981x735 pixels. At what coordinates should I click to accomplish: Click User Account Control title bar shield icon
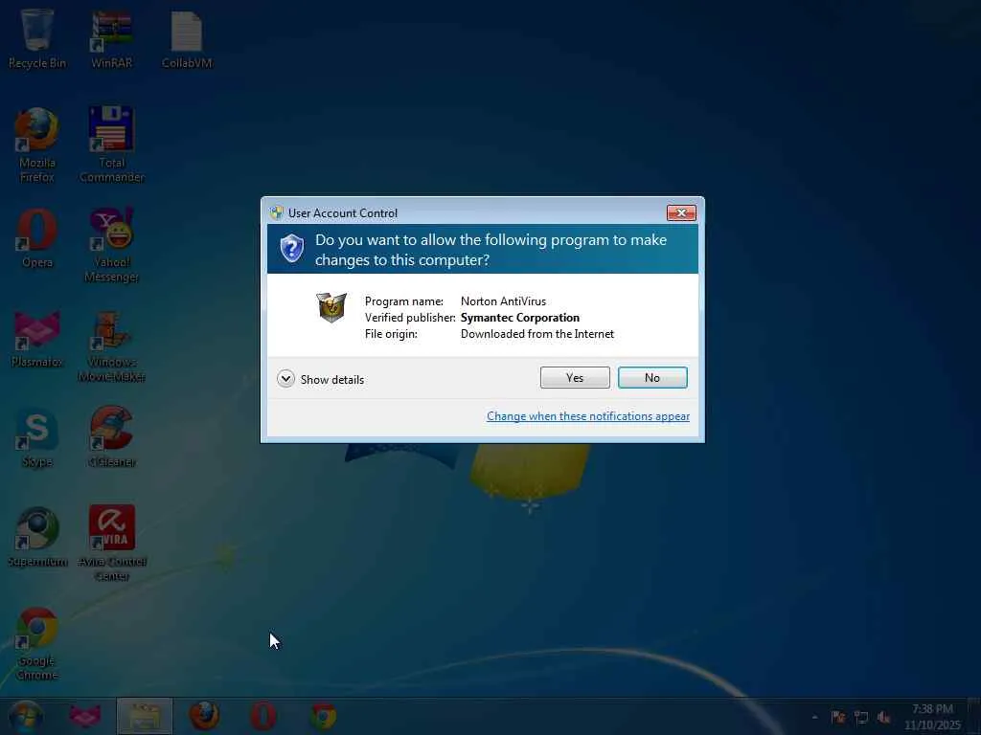tap(276, 213)
